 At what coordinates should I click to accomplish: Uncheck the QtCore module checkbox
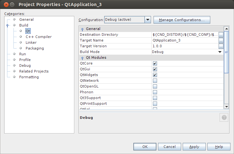click(x=155, y=63)
